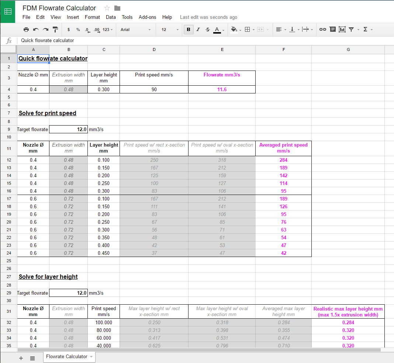
Task: Toggle bold formatting
Action: pos(189,30)
